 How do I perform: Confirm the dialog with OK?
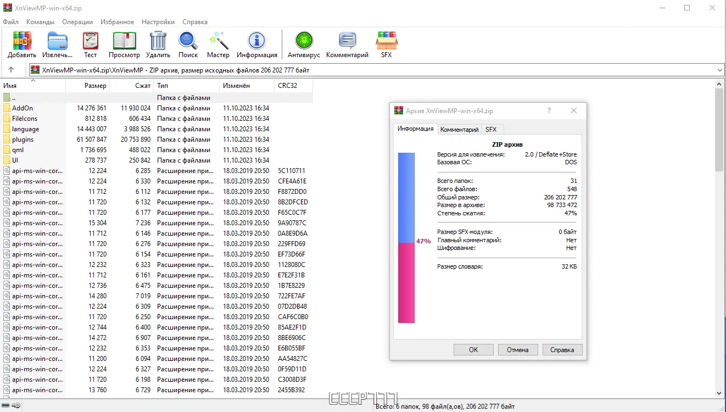pos(473,350)
